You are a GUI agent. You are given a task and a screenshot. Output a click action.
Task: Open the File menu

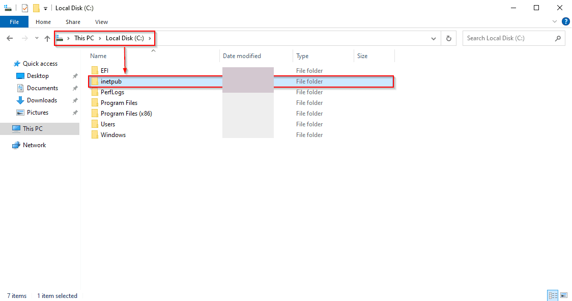(x=14, y=21)
